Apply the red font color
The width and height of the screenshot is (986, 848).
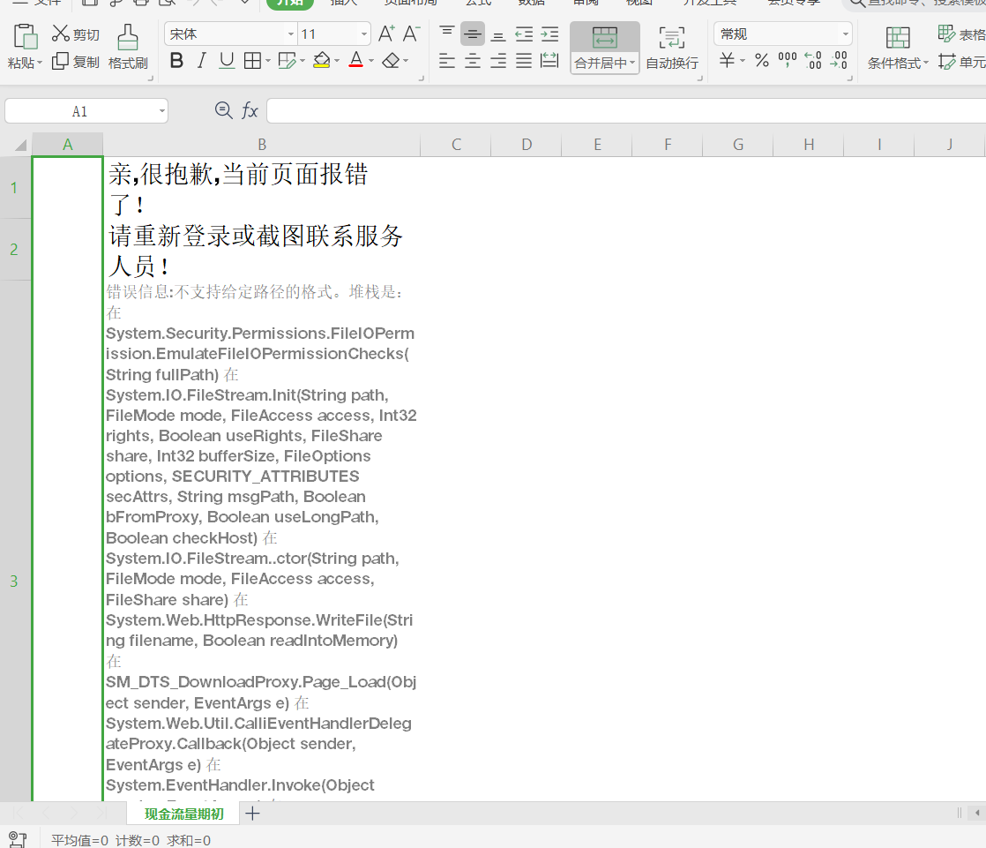(x=356, y=60)
